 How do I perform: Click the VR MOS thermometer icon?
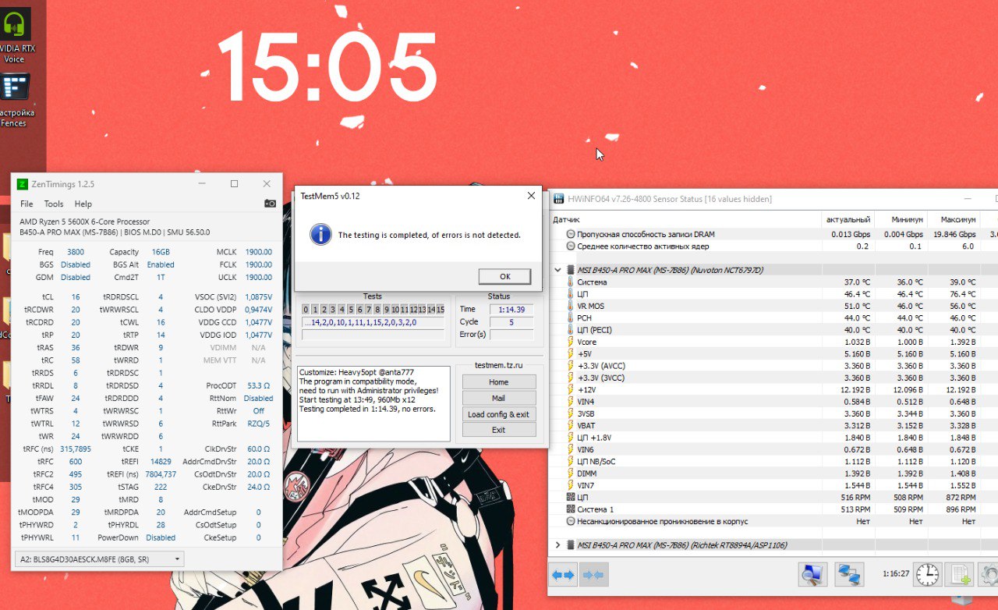pos(571,306)
